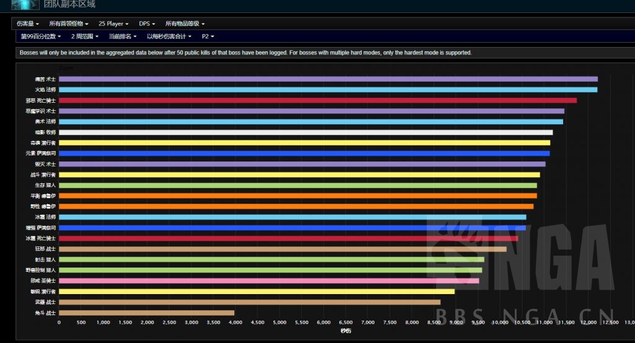635x343 pixels.
Task: Select the 战斗 潜行者 row label
Action: click(43, 175)
